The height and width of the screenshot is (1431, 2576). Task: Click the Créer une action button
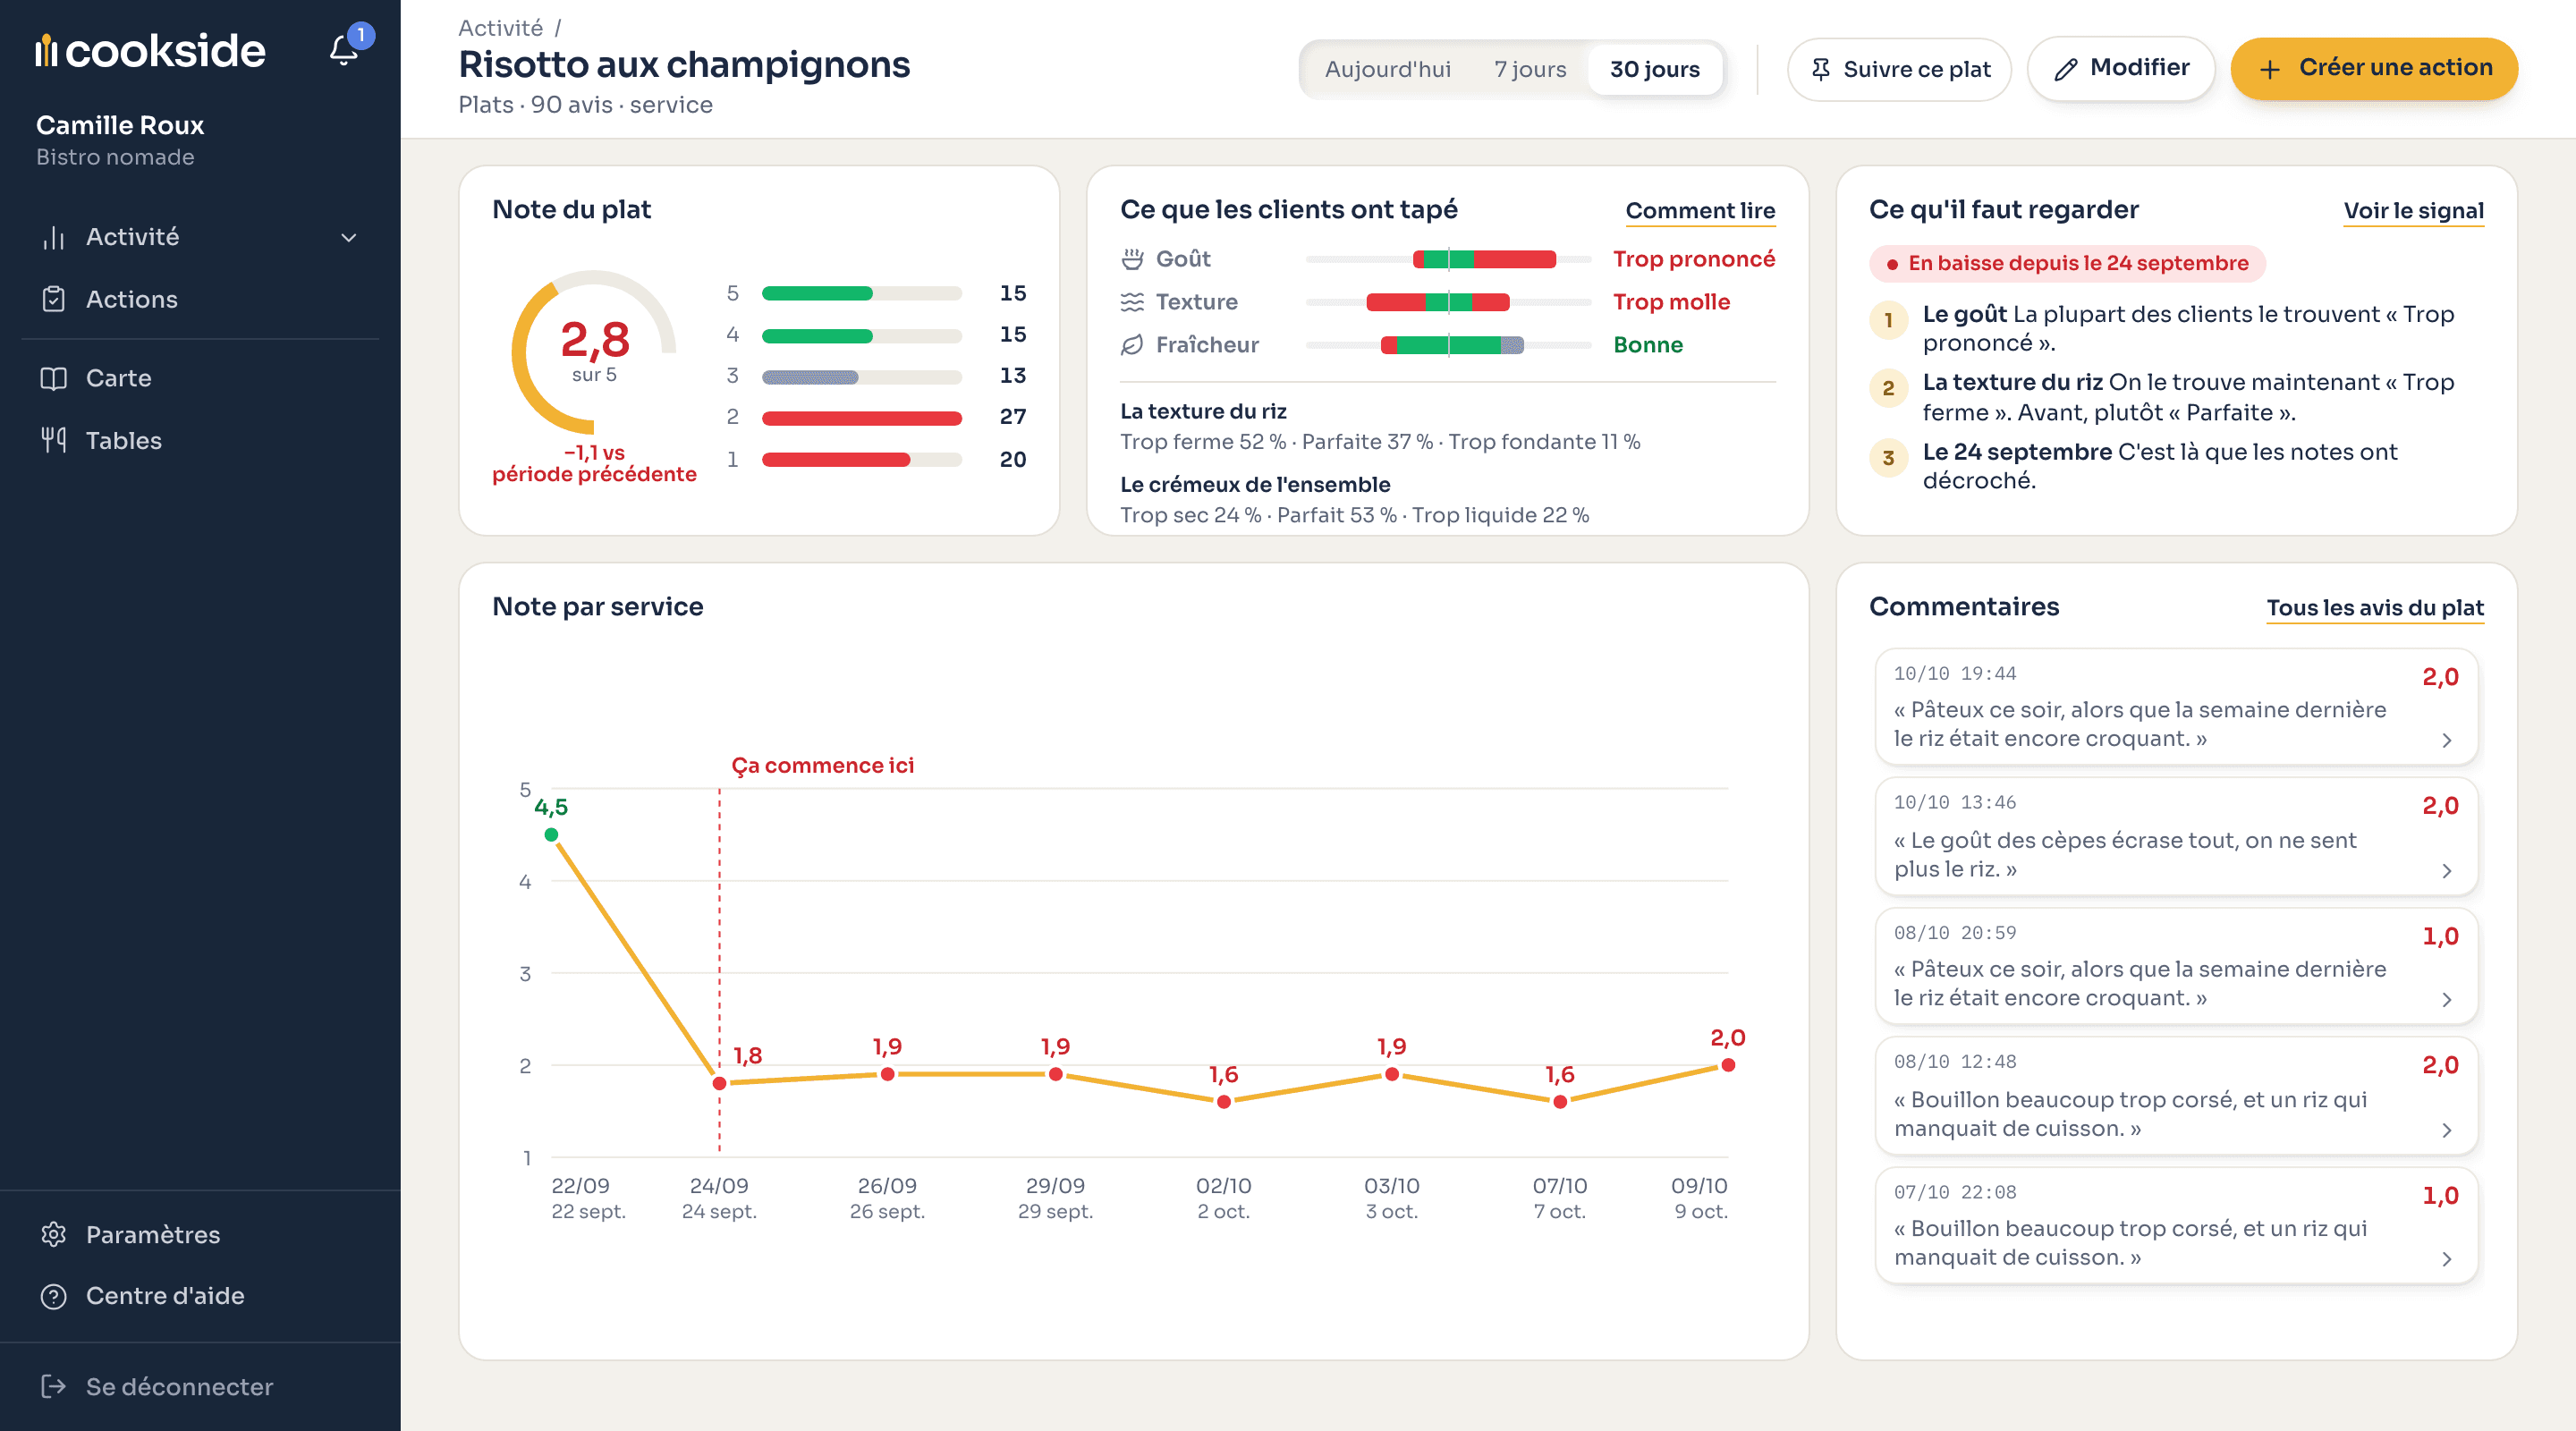[x=2374, y=69]
